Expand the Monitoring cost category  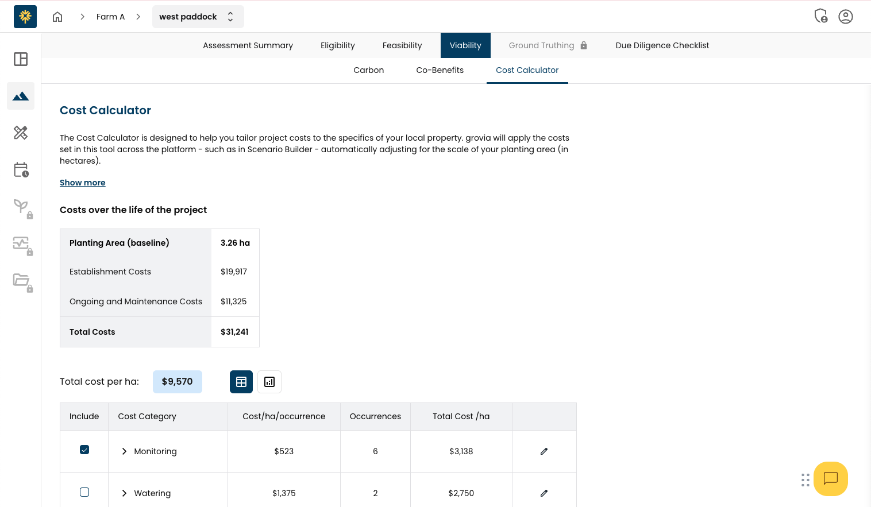124,451
